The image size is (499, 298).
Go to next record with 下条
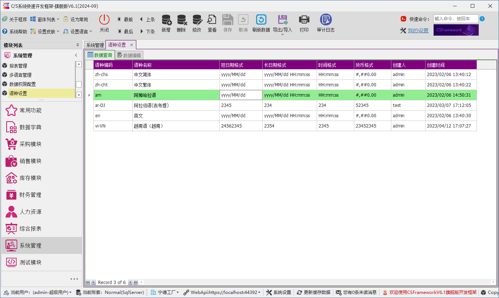coord(147,32)
